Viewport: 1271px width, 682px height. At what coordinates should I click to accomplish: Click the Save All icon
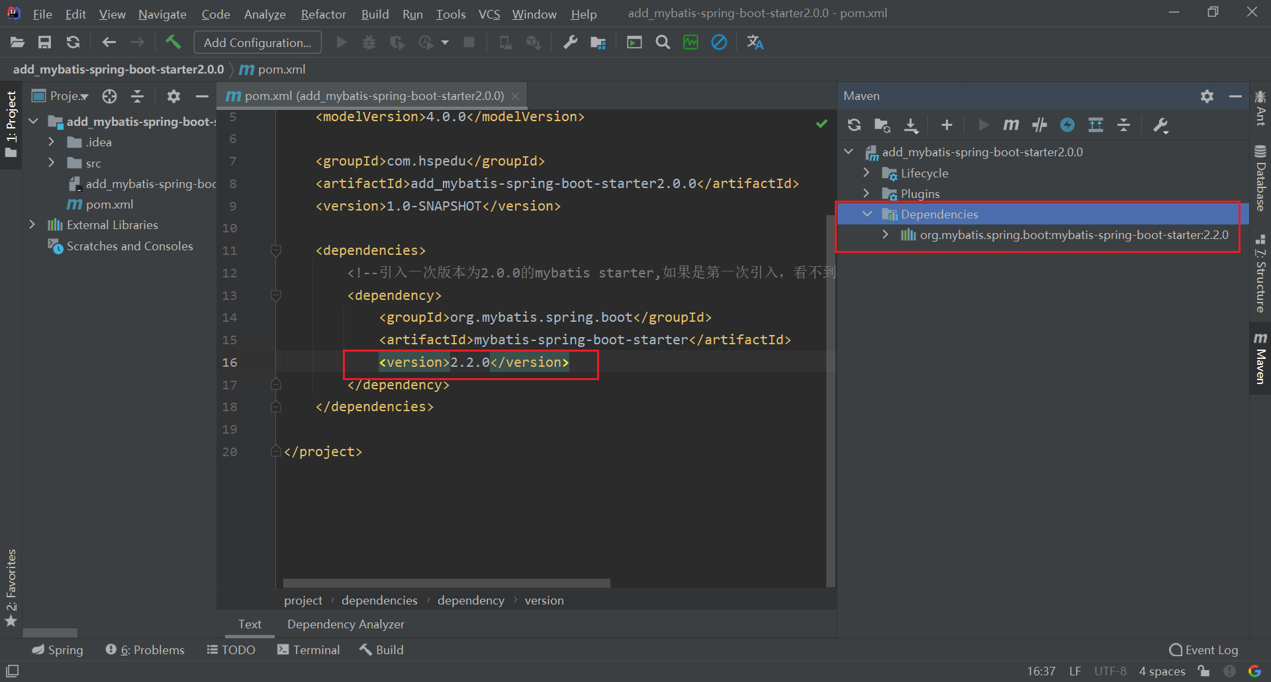(44, 42)
